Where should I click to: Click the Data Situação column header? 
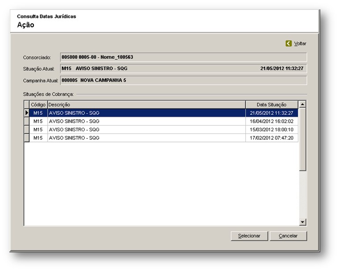[272, 105]
